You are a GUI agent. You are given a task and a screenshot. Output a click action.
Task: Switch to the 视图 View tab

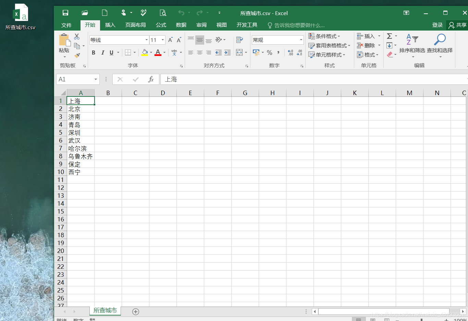point(222,25)
